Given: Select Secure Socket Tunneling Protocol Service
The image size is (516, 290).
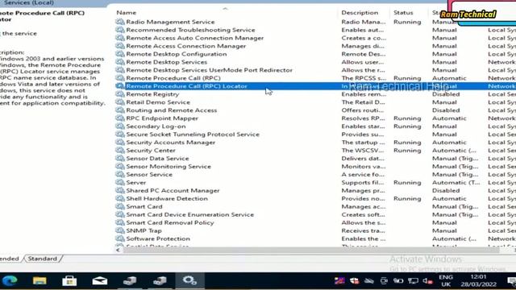Looking at the screenshot, I should (193, 135).
